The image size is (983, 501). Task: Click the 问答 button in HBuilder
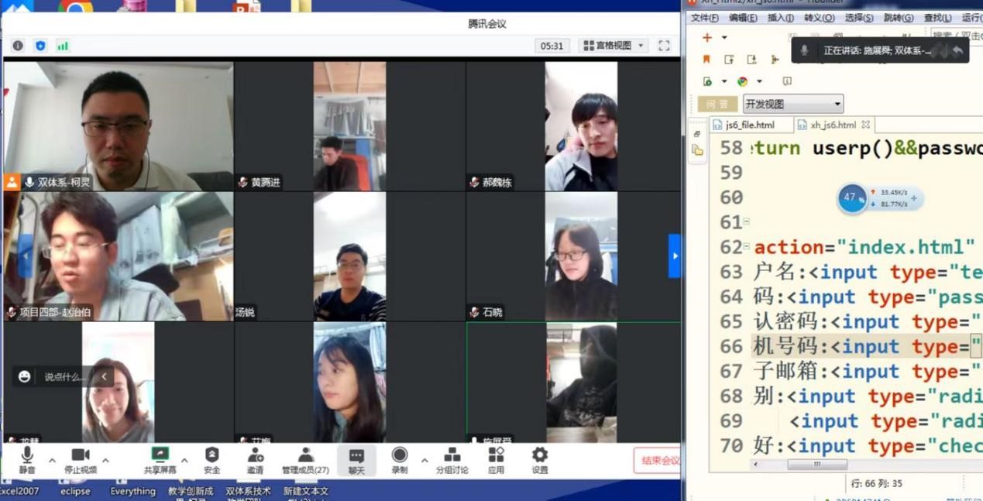tap(717, 104)
